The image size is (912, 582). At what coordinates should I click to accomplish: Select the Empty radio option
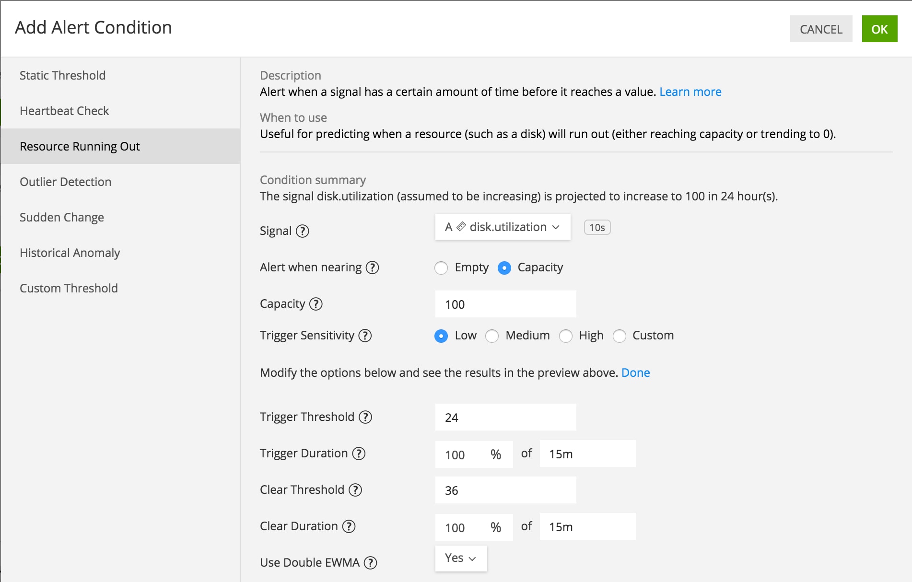tap(441, 268)
